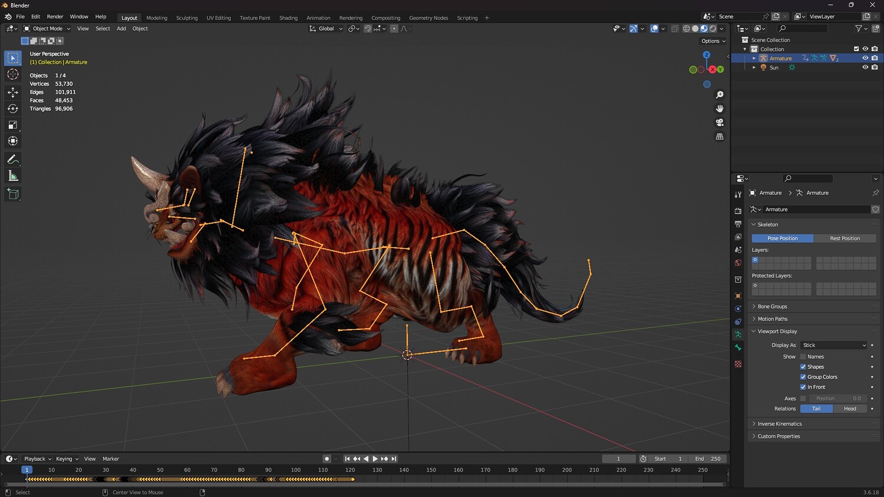Enable the Names checkbox

point(803,357)
